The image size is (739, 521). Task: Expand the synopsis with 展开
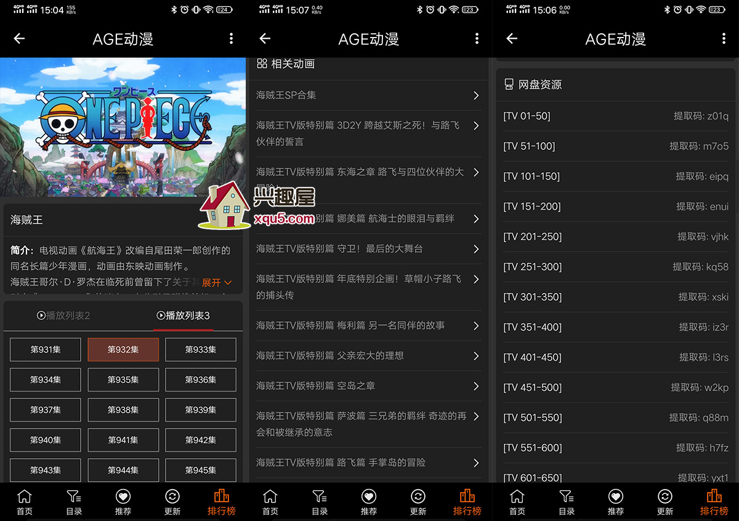coord(217,282)
